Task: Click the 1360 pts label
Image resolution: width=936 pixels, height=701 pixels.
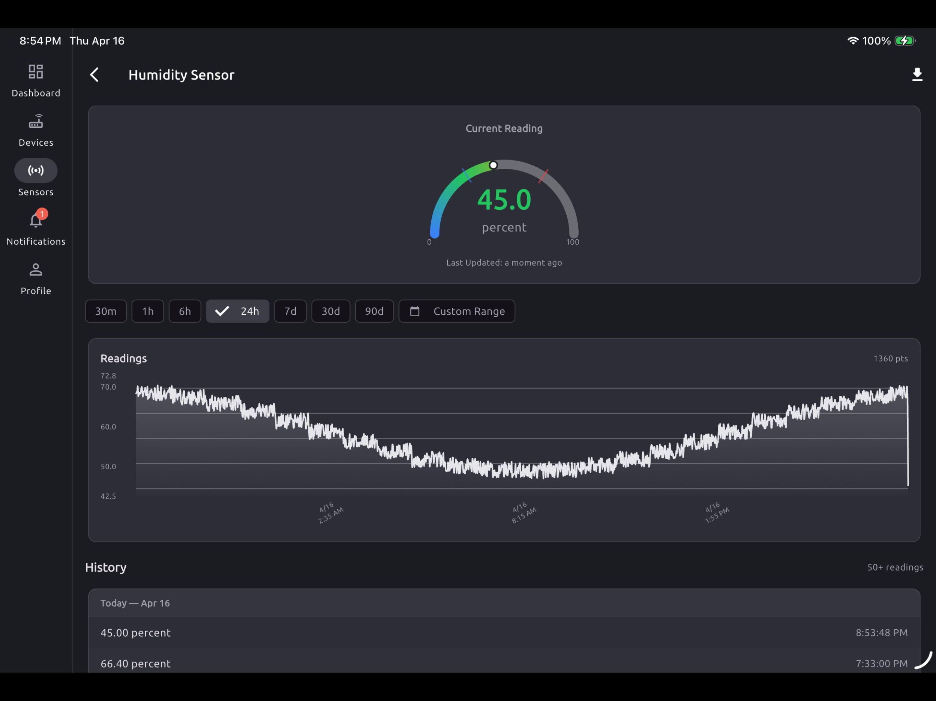Action: tap(891, 358)
